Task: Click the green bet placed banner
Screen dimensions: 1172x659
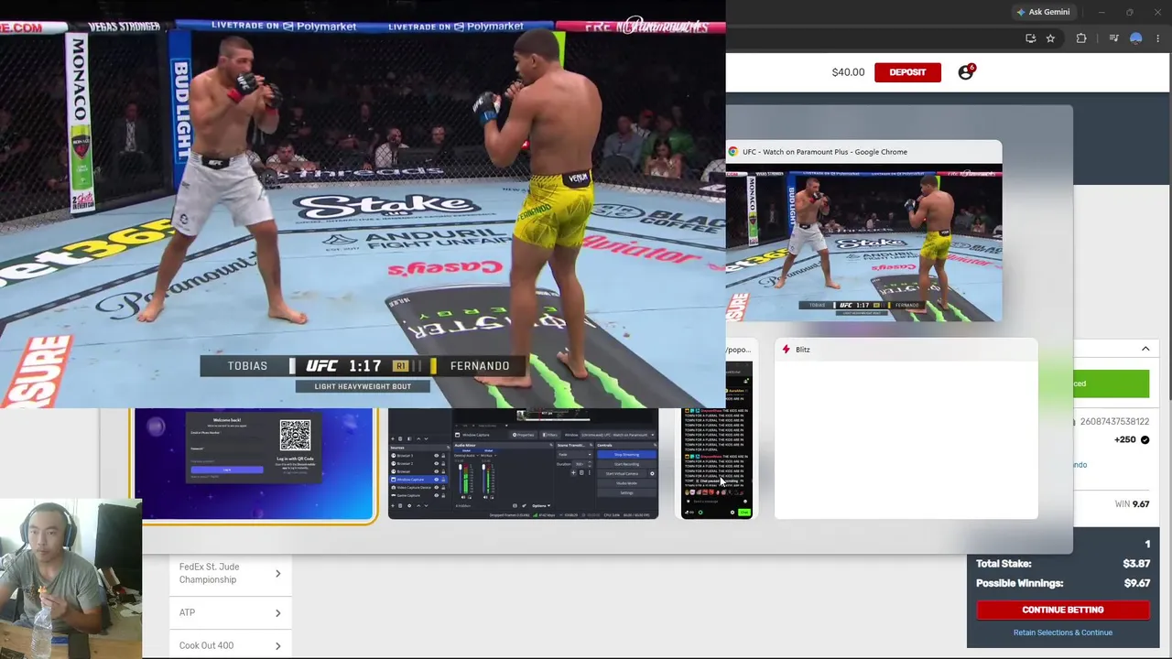Action: (x=1111, y=384)
